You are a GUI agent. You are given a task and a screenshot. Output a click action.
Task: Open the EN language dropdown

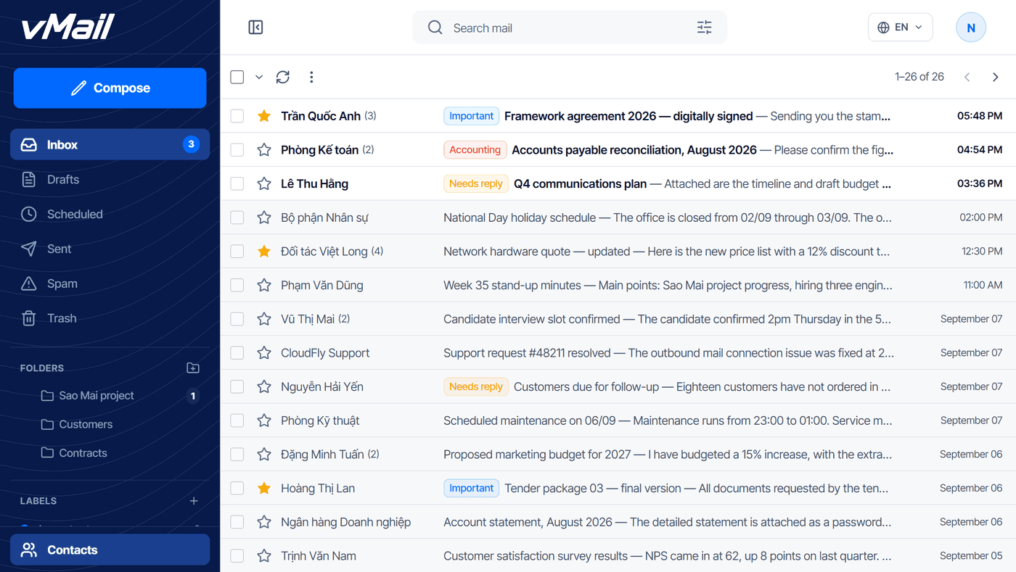900,28
